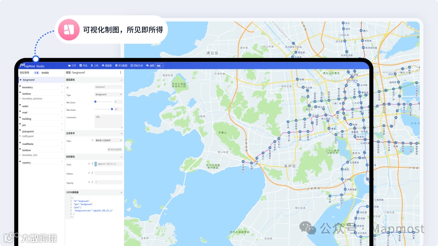Click the placepoint layer group icon
This screenshot has width=438, height=246.
point(20,130)
